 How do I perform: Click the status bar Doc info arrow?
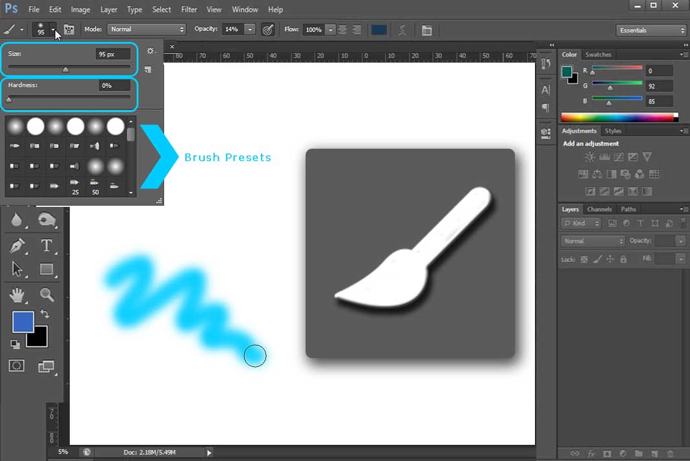click(209, 452)
